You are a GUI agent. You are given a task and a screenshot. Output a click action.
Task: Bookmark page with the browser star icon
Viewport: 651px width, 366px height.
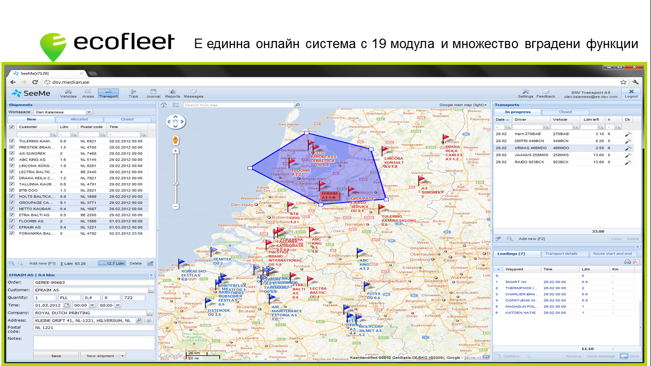tap(623, 82)
